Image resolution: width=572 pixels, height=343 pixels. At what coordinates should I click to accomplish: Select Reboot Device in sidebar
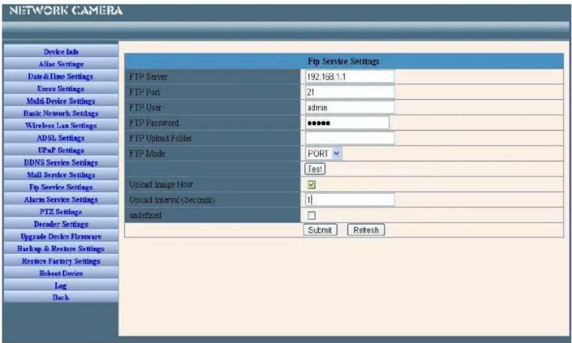point(61,273)
